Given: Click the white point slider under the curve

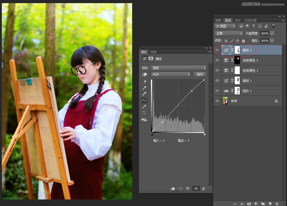Looking at the screenshot, I should click(204, 134).
